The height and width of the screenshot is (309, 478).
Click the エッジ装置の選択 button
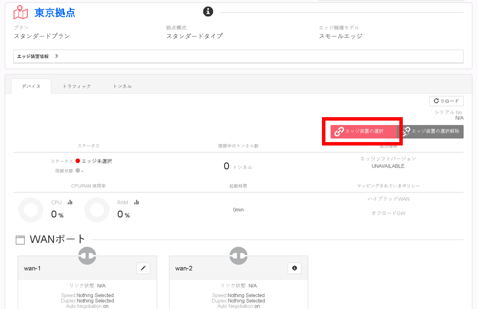coord(364,131)
